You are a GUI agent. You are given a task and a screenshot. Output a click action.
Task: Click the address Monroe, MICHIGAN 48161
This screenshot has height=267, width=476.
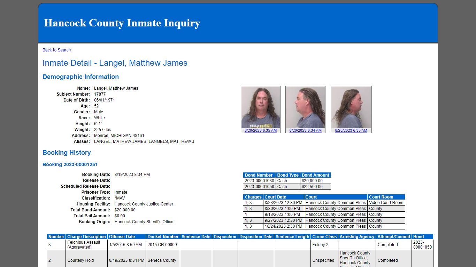pos(119,136)
